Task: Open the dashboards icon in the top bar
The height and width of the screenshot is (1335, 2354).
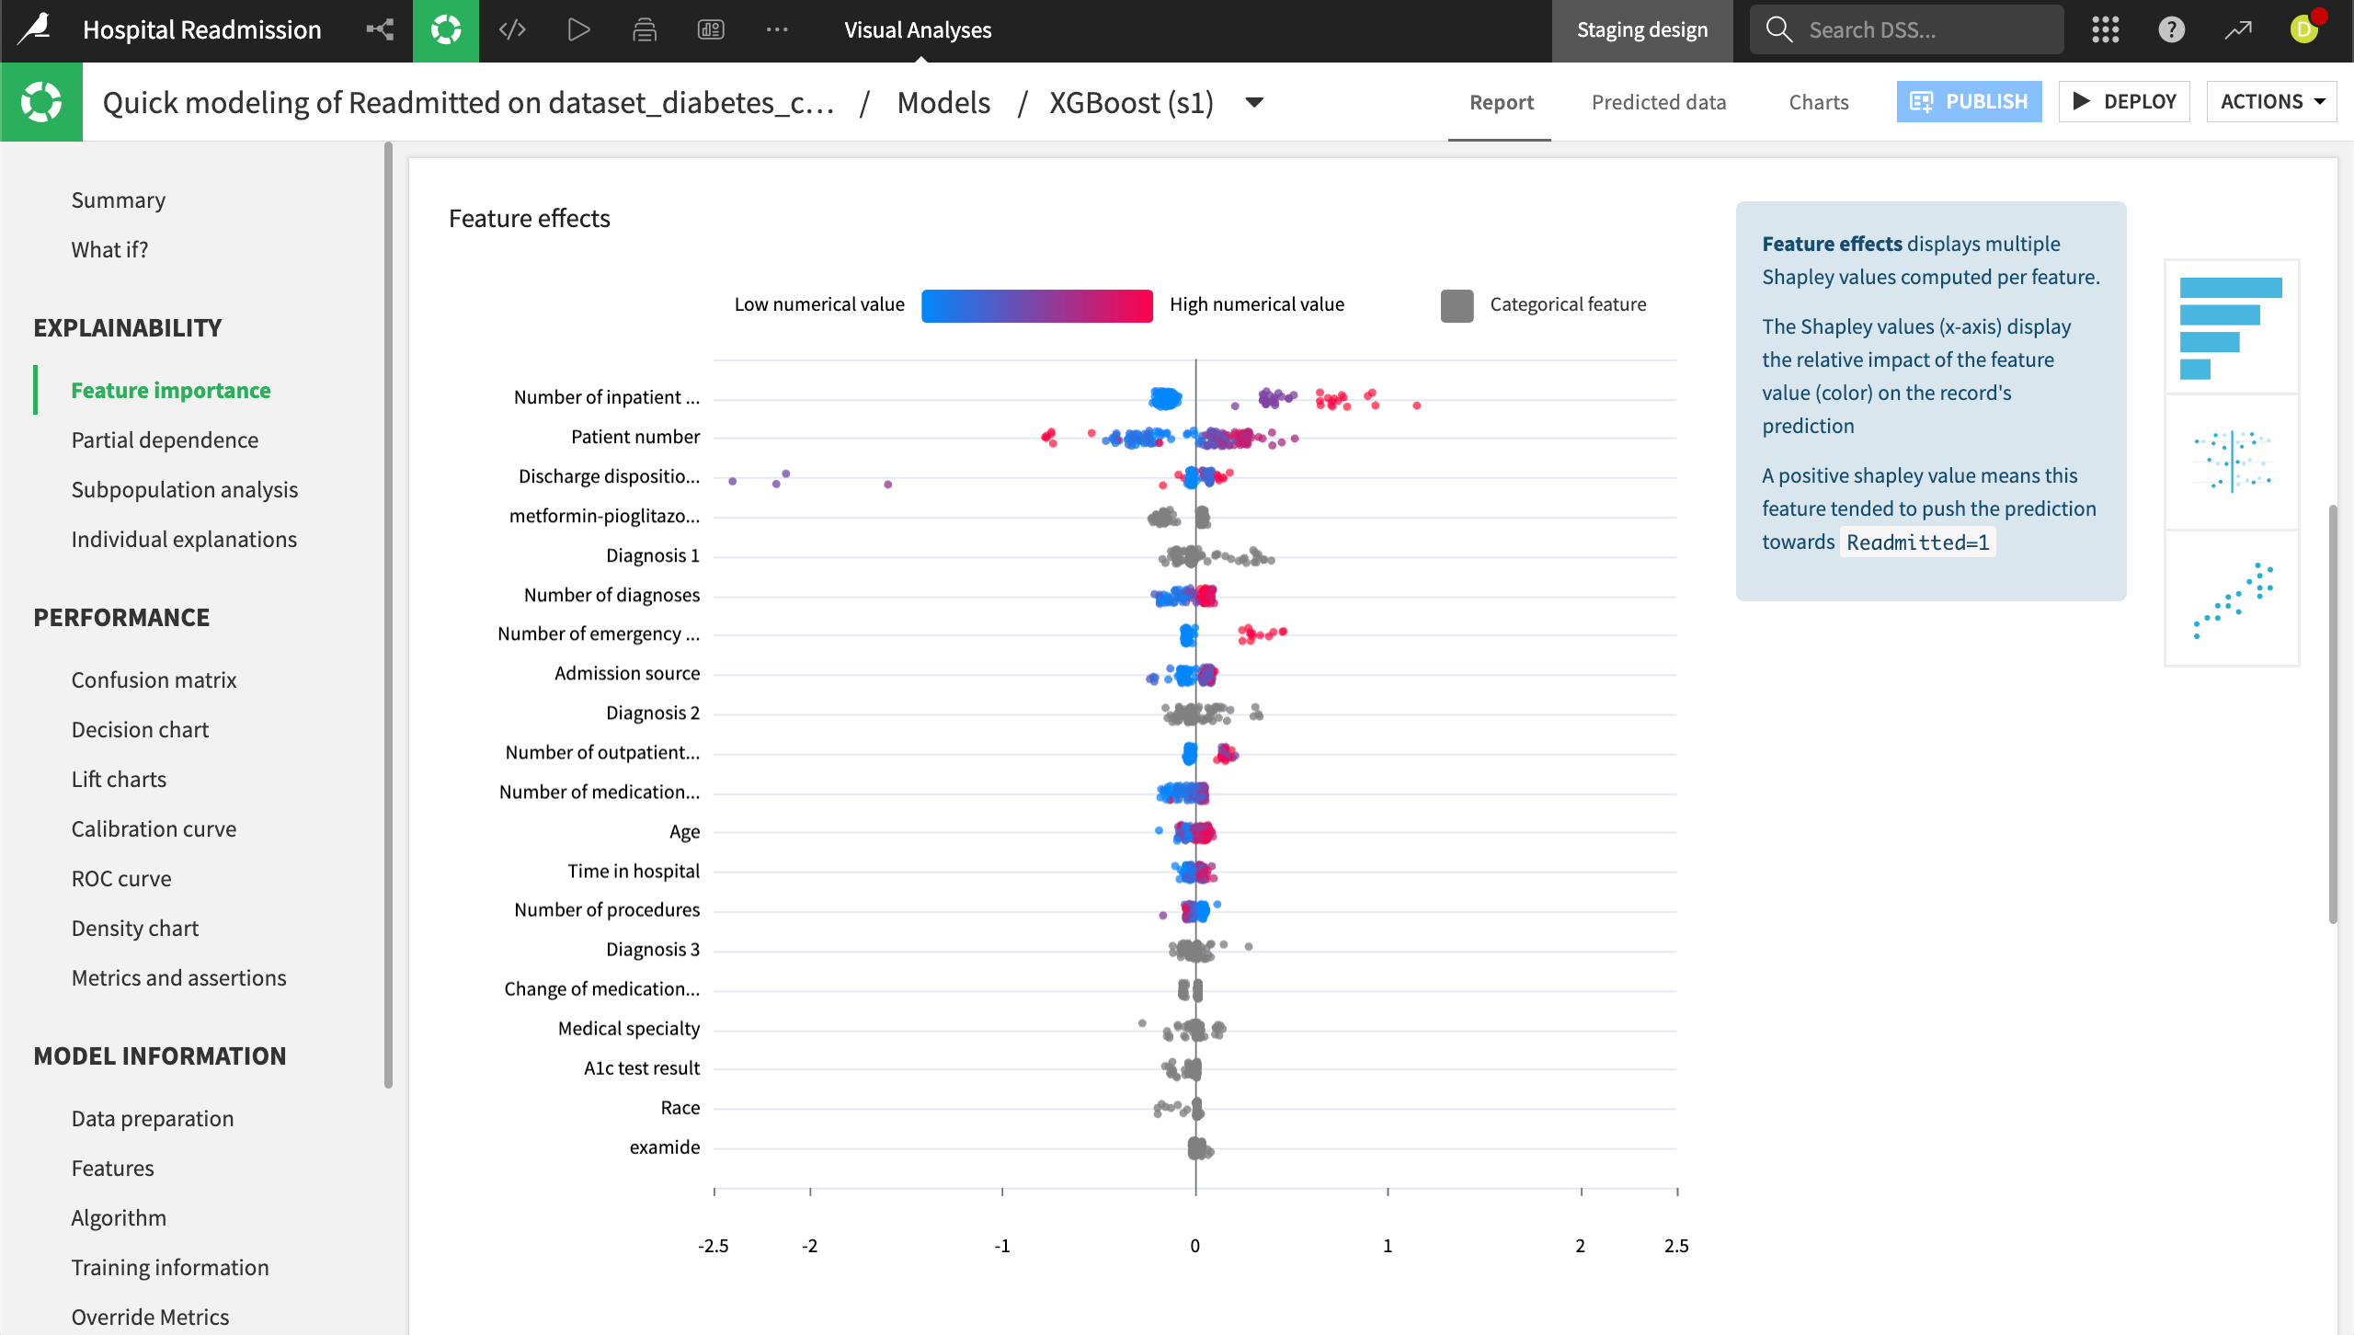Action: (x=711, y=29)
